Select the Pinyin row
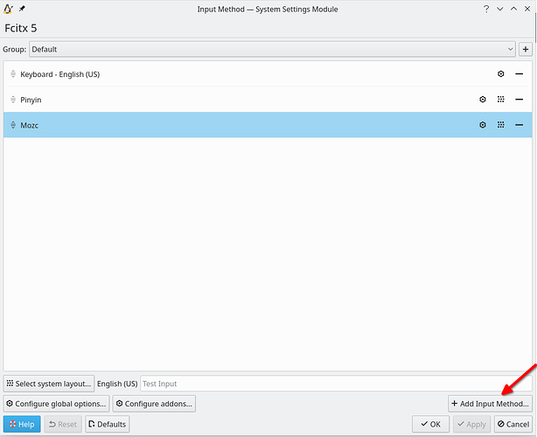Image resolution: width=537 pixels, height=437 pixels. pyautogui.click(x=268, y=100)
